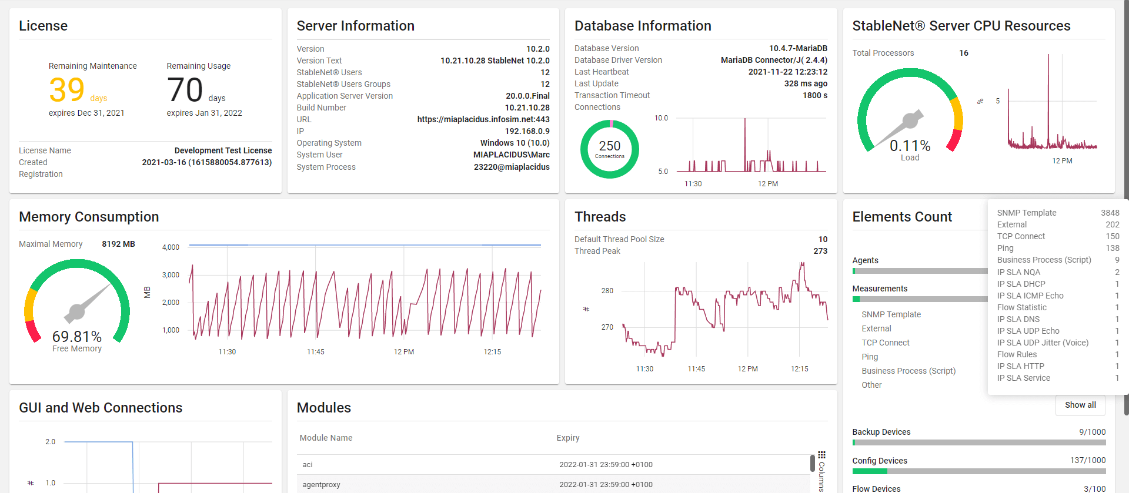1129x493 pixels.
Task: Click the License card title
Action: tap(43, 26)
